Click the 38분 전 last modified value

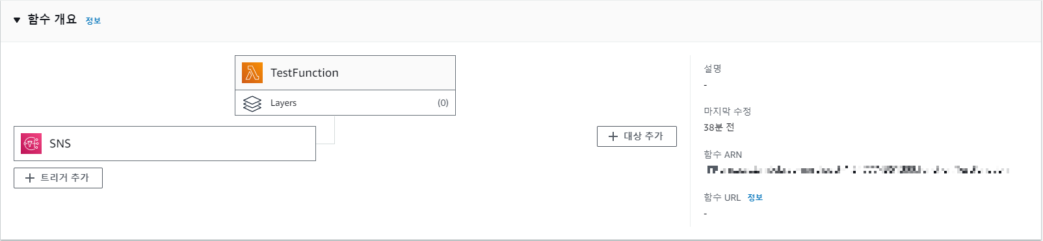[x=719, y=127]
